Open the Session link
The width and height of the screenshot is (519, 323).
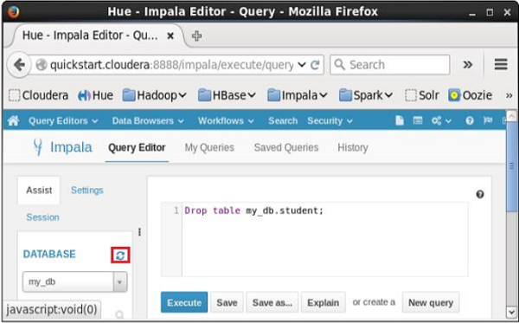coord(42,217)
